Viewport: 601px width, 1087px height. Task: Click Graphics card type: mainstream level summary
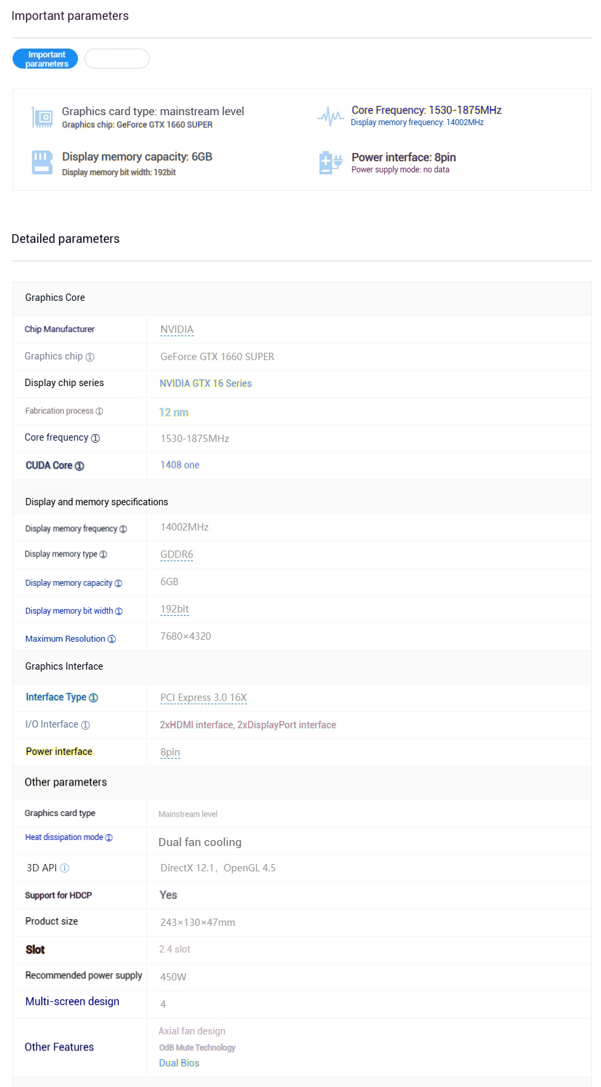coord(153,111)
